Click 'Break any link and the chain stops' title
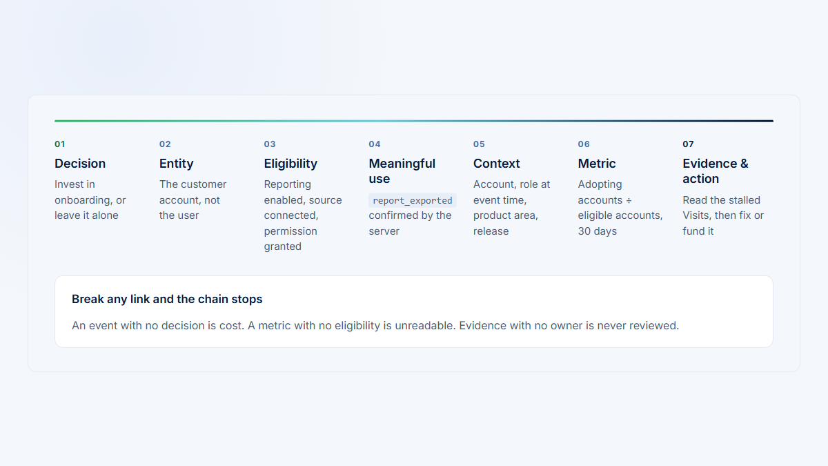The height and width of the screenshot is (466, 828). (x=167, y=300)
